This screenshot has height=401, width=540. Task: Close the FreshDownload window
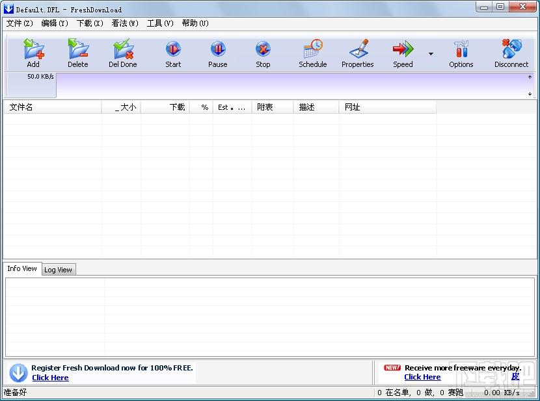coord(522,7)
